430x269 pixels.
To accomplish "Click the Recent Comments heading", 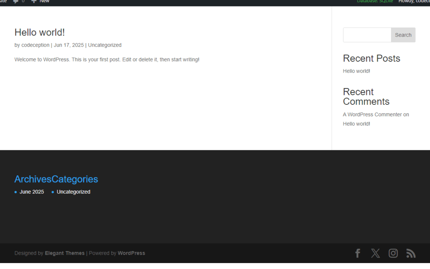I will pos(366,96).
